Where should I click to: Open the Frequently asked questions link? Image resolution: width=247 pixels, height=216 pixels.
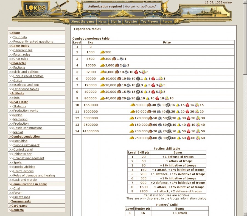point(33,42)
